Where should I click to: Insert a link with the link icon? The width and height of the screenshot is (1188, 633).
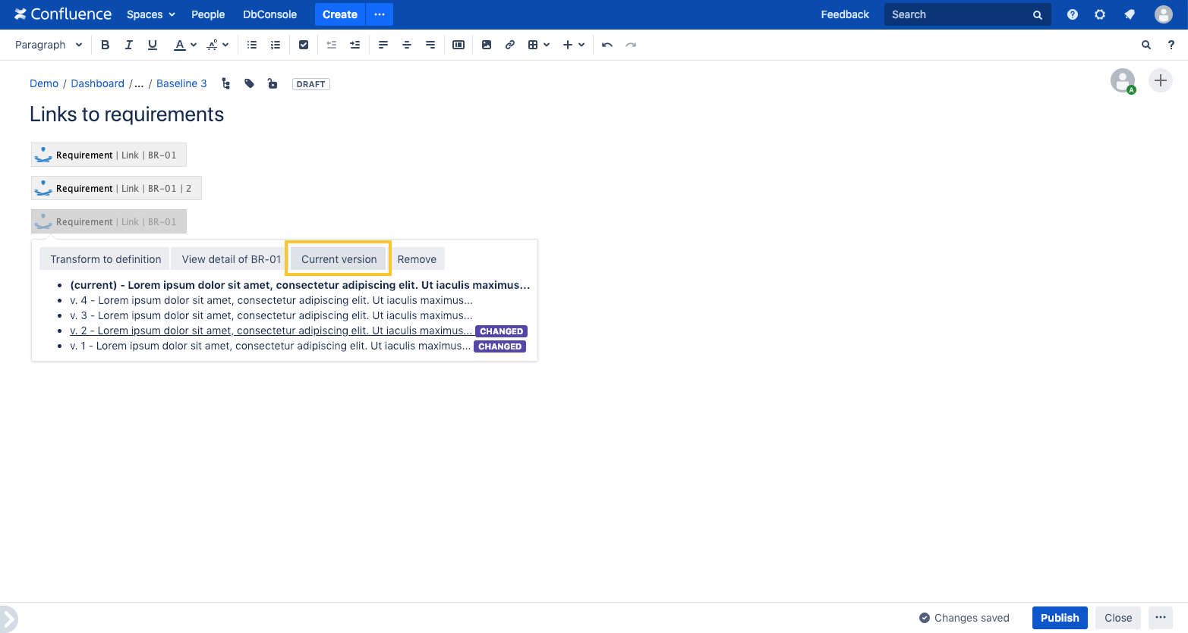coord(509,45)
